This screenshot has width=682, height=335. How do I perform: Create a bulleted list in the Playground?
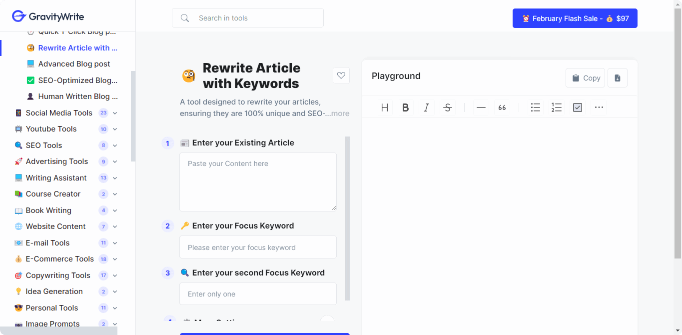pos(535,107)
